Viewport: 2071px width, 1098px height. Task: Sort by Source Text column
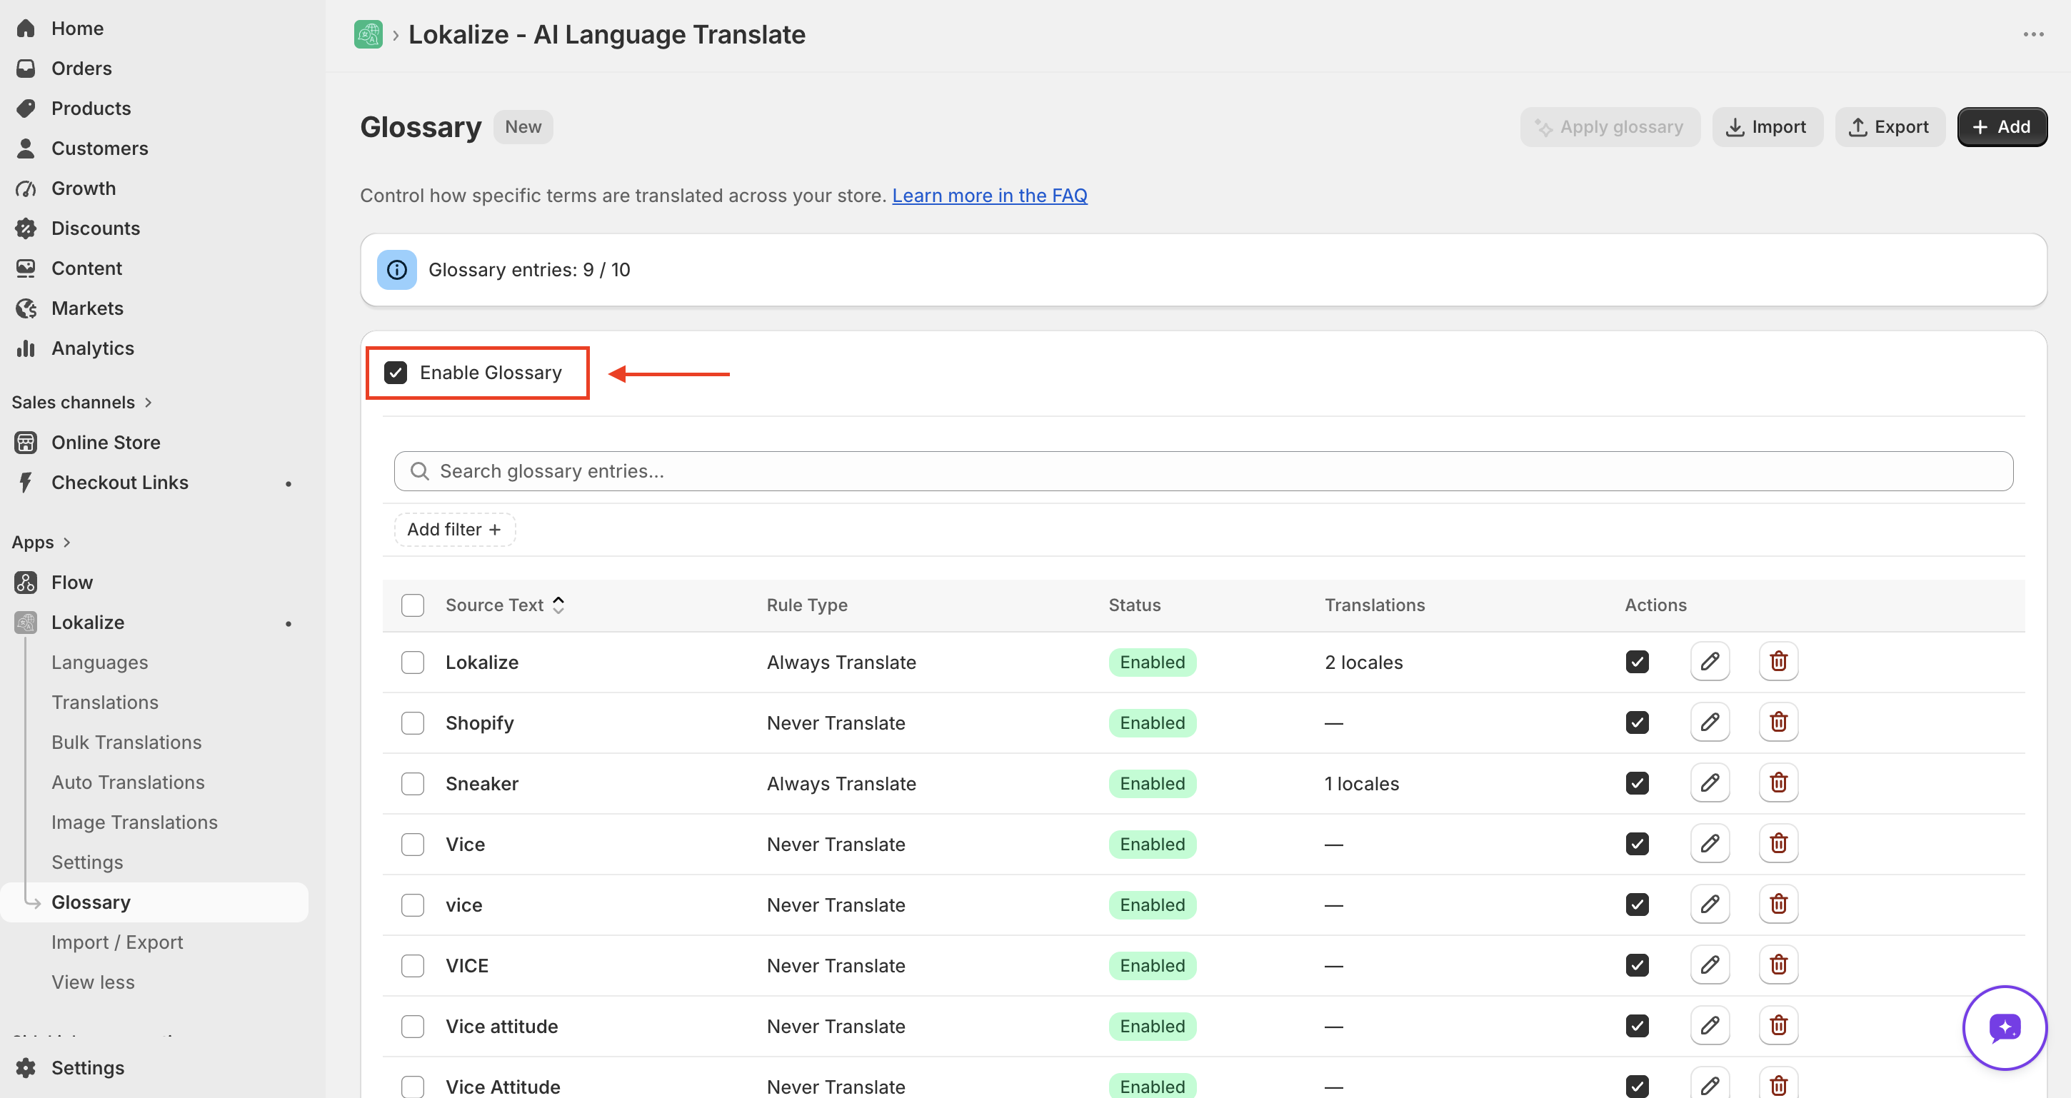tap(505, 605)
